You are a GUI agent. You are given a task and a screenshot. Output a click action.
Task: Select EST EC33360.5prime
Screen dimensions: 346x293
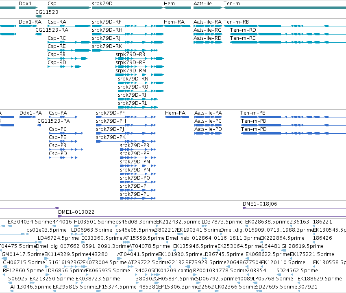83,242
